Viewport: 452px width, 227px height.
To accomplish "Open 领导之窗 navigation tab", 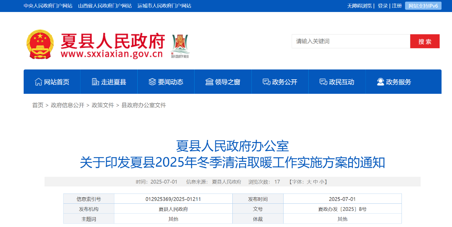I will pyautogui.click(x=223, y=82).
